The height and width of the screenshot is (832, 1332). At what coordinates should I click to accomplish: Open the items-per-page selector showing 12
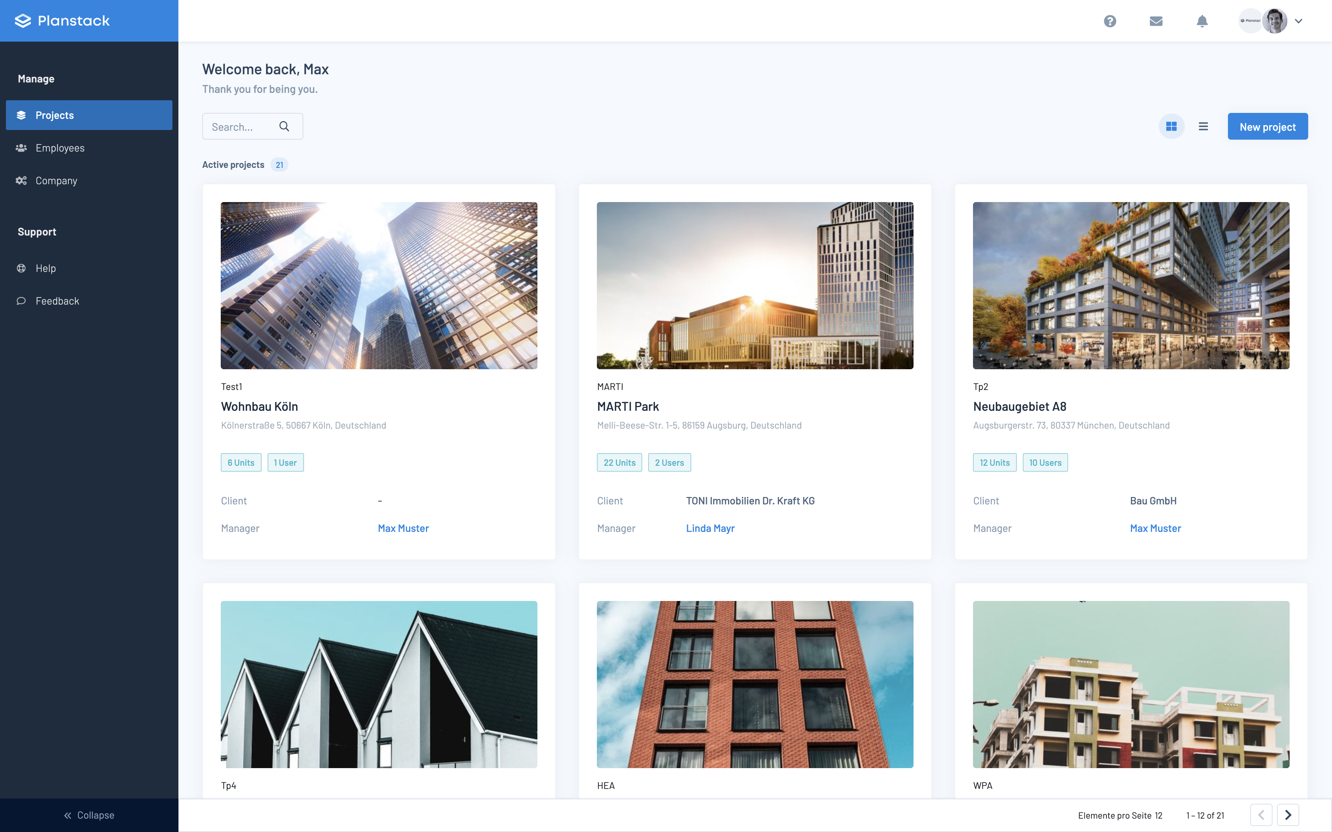coord(1158,816)
